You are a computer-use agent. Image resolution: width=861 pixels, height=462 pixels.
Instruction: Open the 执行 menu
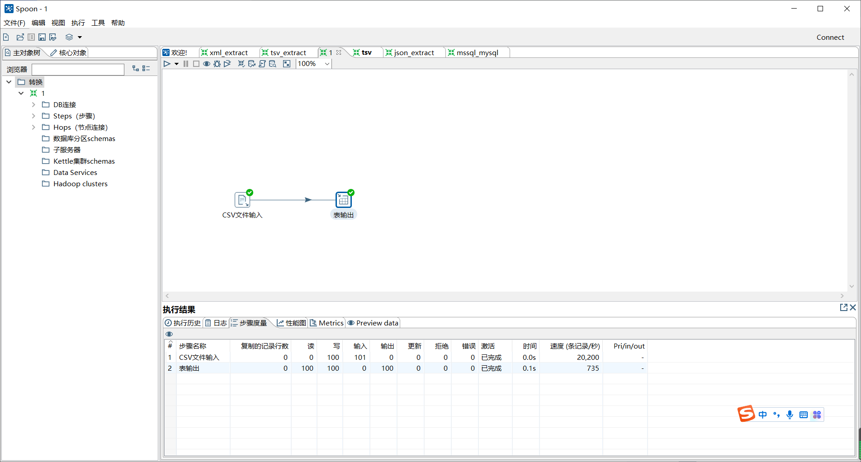click(x=78, y=23)
